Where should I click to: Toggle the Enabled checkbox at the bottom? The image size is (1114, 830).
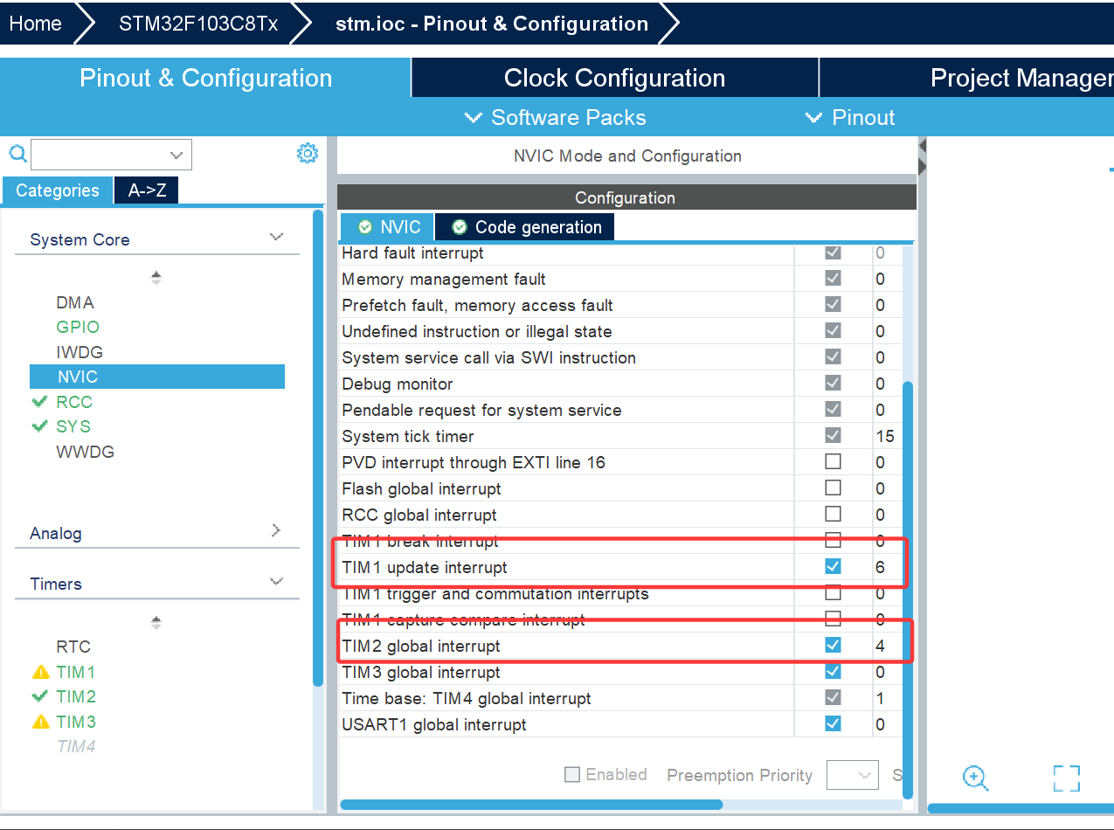[x=572, y=774]
